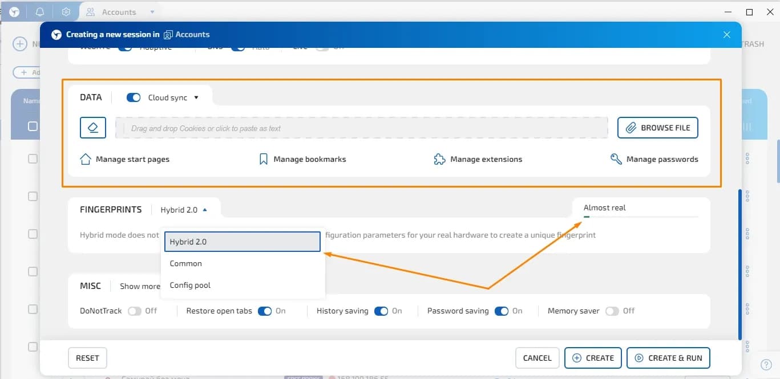Open Manage start pages via the home icon
This screenshot has height=379, width=780.
click(85, 159)
